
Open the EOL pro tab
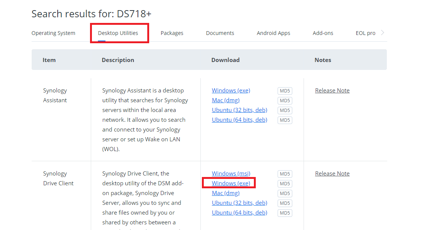pos(365,33)
